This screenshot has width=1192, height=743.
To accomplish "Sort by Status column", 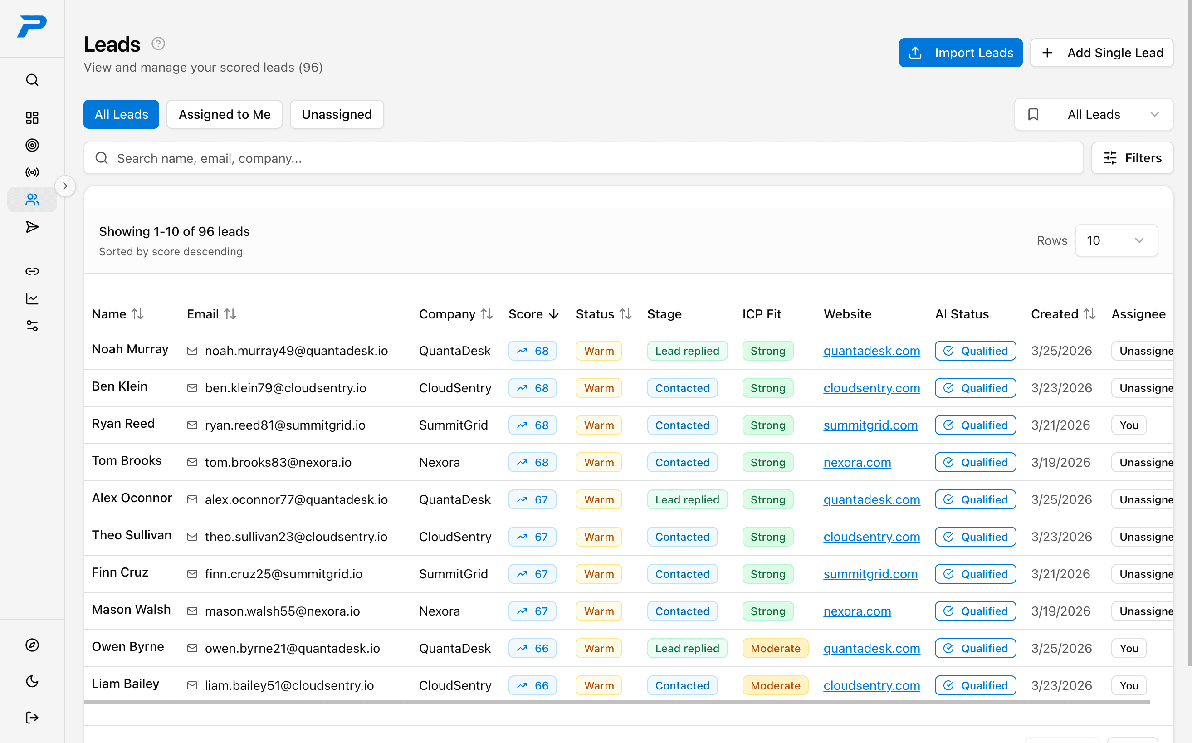I will tap(603, 314).
